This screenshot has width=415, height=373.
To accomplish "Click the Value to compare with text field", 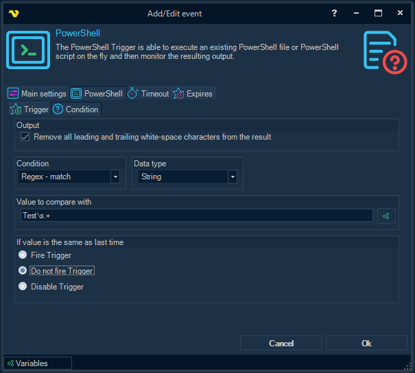I will point(196,216).
